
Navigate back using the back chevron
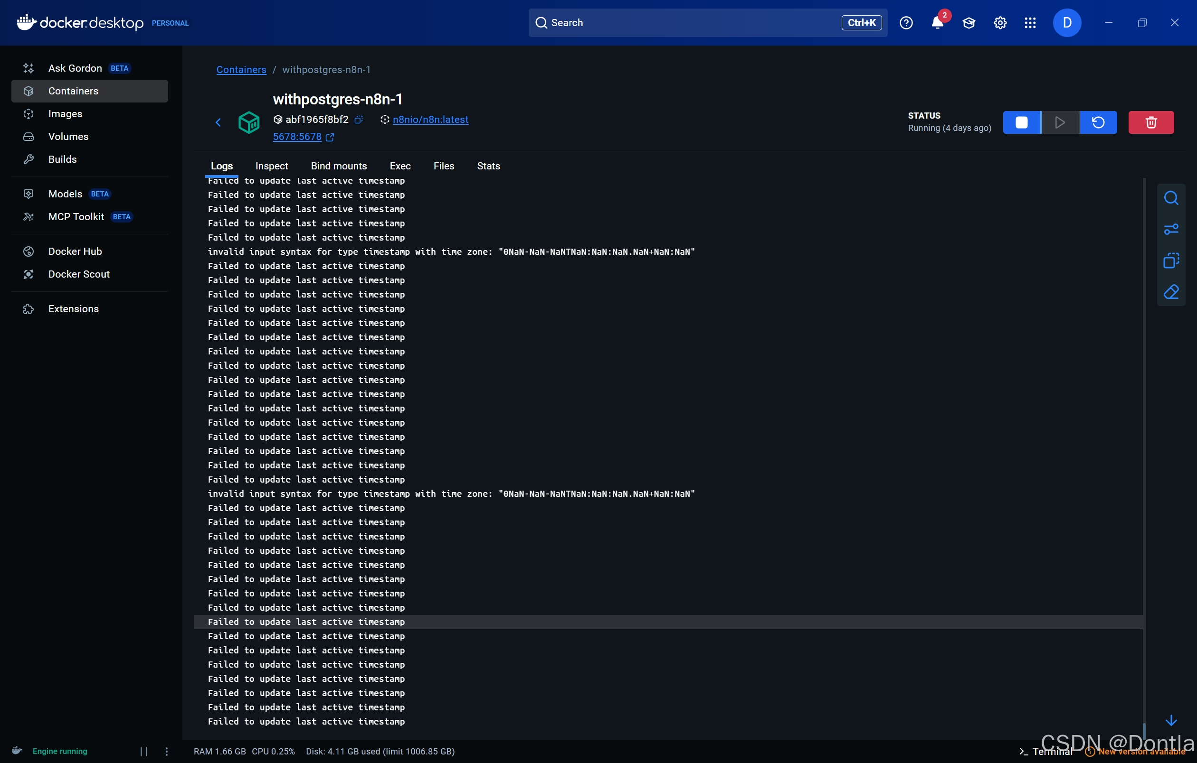click(218, 122)
